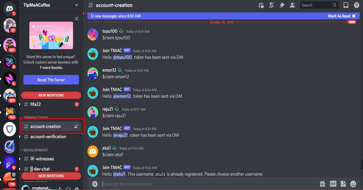The image size is (363, 190).
Task: Click Boost This Server button
Action: click(51, 80)
